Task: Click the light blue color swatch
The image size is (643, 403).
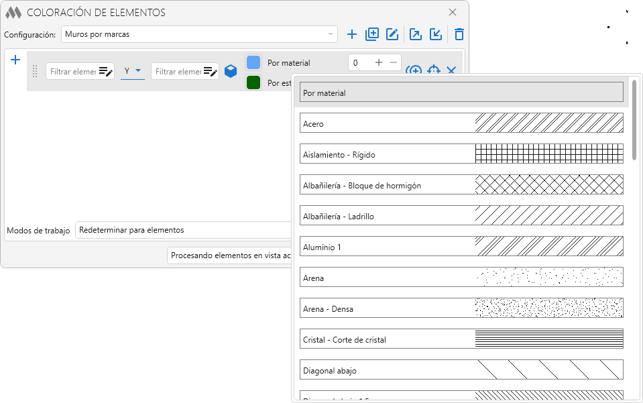Action: pos(253,62)
